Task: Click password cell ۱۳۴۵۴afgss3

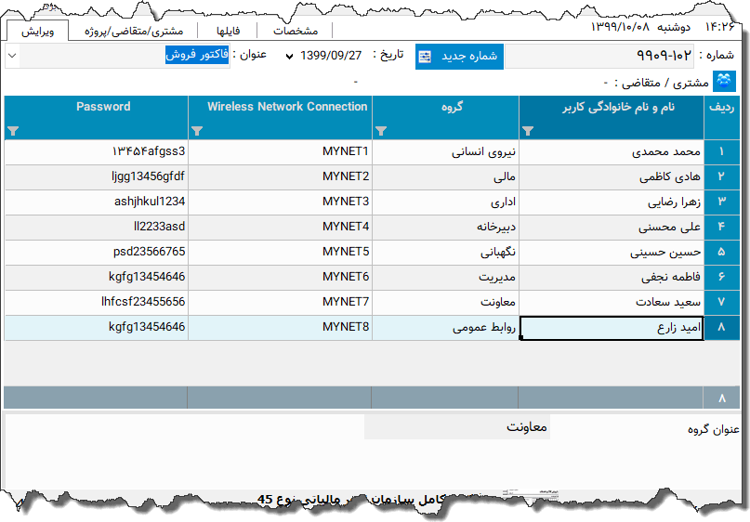Action: (x=96, y=152)
